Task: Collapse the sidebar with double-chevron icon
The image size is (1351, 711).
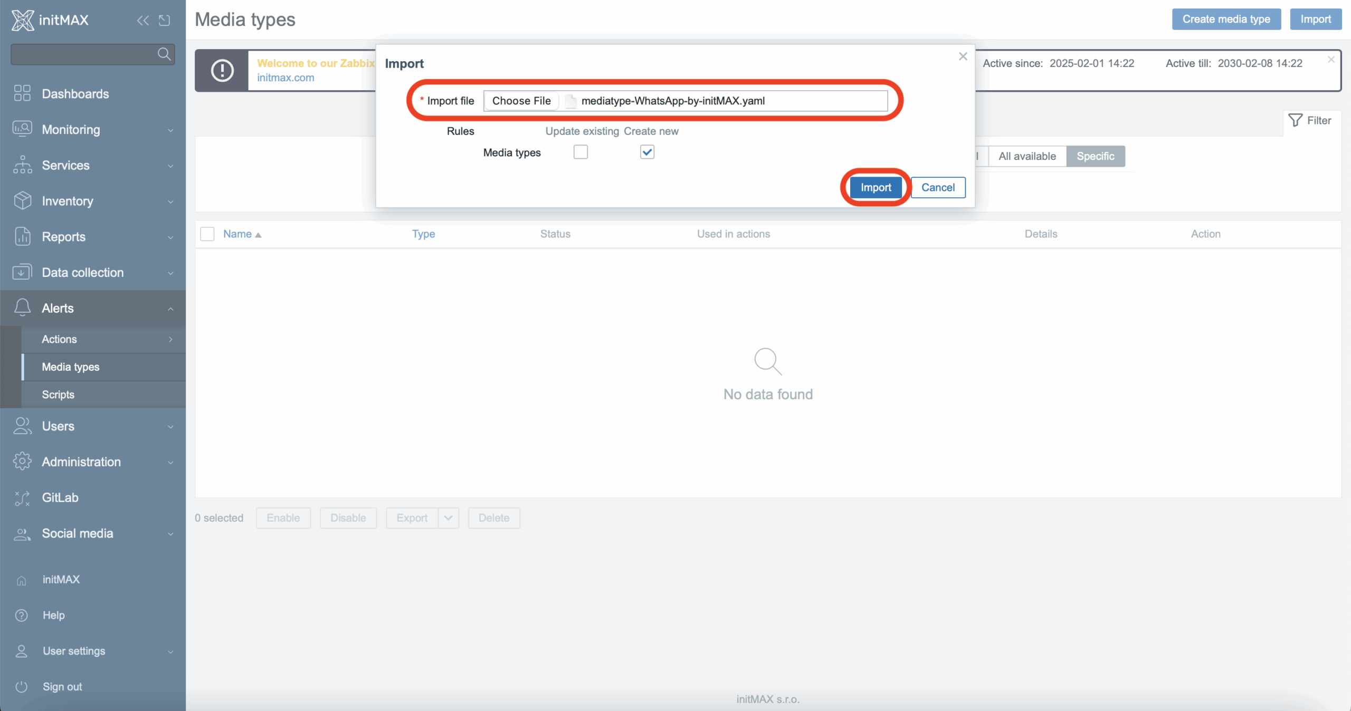Action: 143,20
